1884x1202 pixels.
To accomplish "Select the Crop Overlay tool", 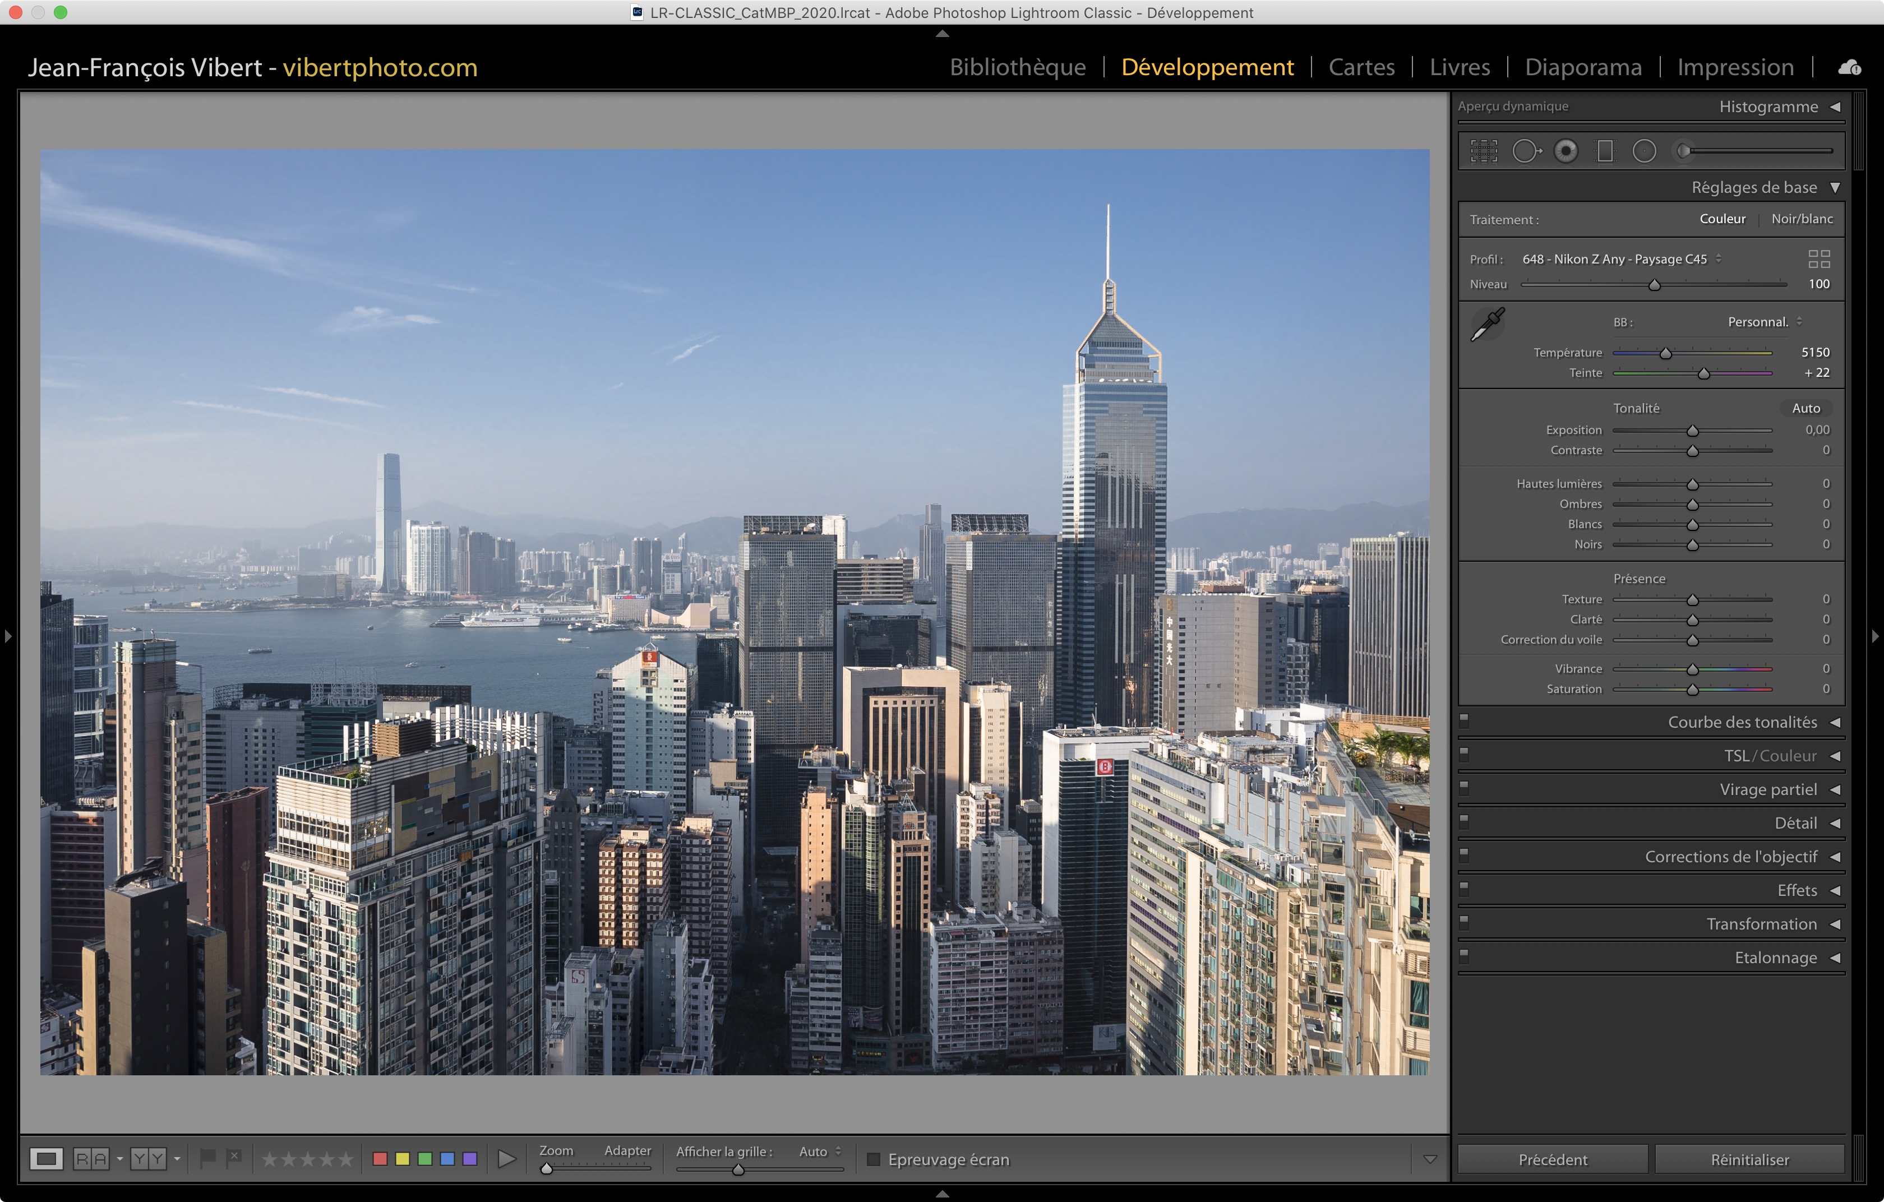I will tap(1484, 151).
